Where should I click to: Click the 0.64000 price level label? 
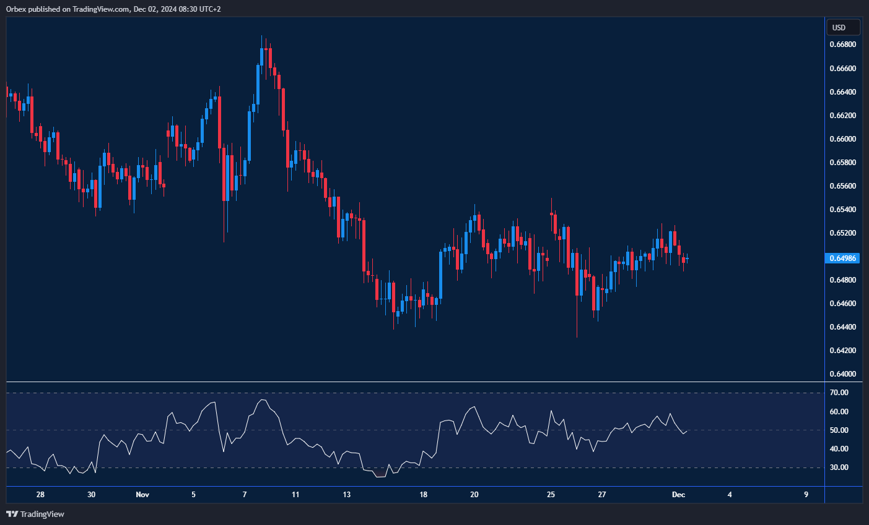point(843,373)
